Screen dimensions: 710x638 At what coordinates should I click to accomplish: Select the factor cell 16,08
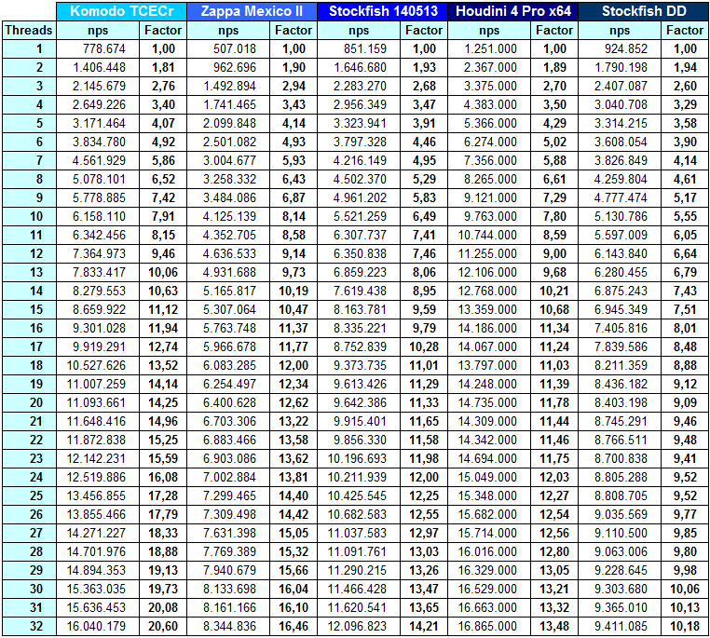pos(163,477)
